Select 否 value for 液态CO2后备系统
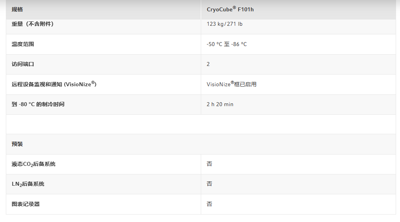 tap(209, 164)
